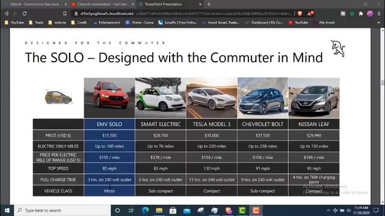
Task: Click the red EMV SOLO car photo
Action: click(x=109, y=98)
